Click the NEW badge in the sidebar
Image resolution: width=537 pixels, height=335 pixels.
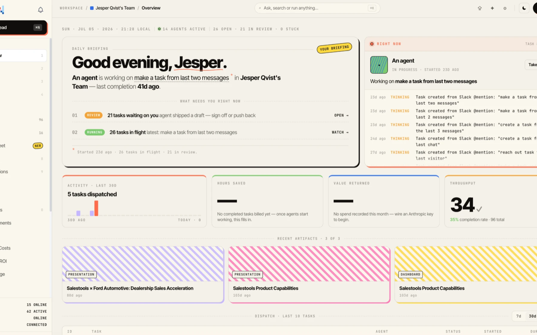pos(38,146)
